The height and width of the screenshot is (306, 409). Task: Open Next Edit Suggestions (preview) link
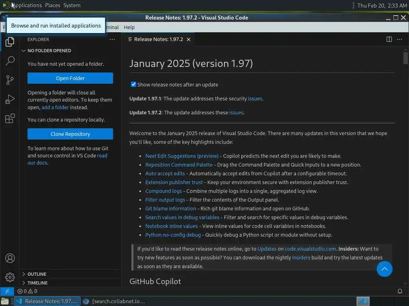(182, 156)
